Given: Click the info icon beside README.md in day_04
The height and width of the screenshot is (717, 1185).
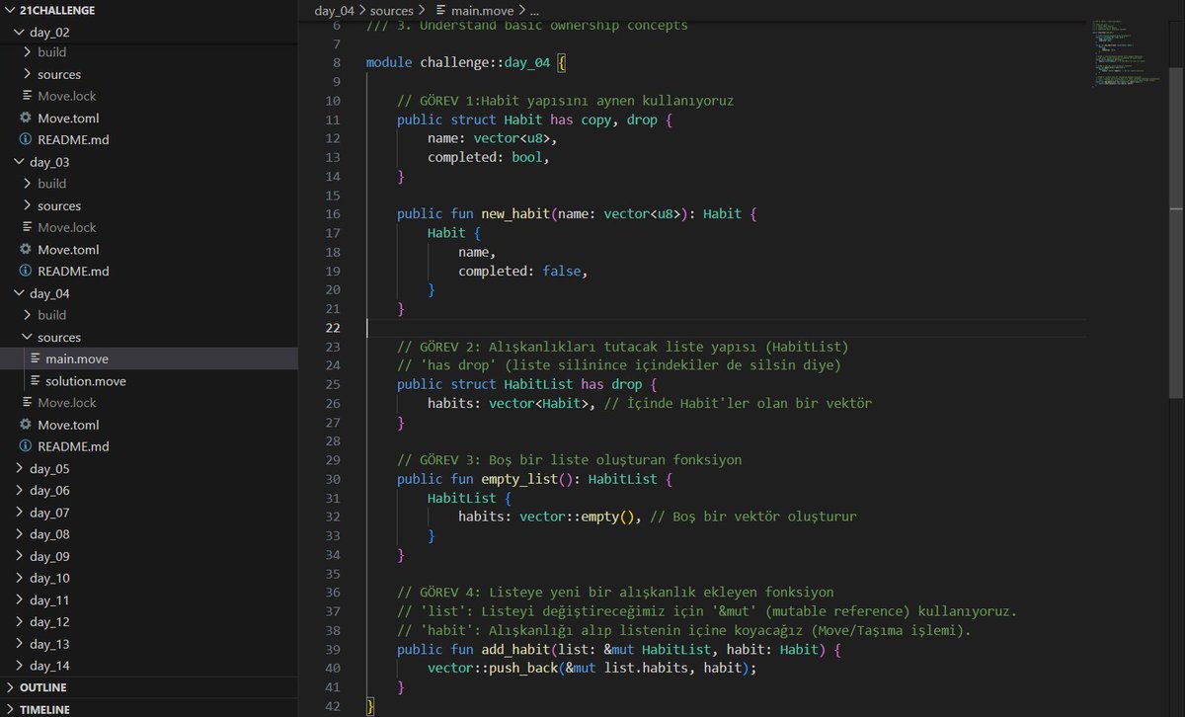Looking at the screenshot, I should click(27, 446).
